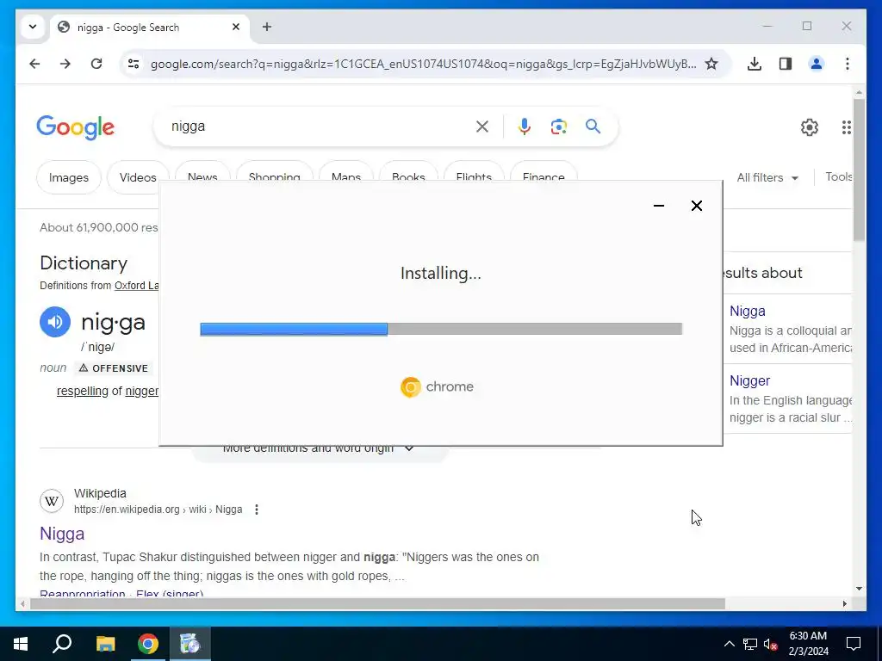Start voice search with the microphone
This screenshot has height=661, width=882.
tap(525, 127)
